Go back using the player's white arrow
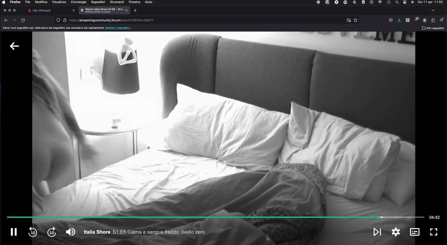This screenshot has height=245, width=447. click(x=14, y=46)
